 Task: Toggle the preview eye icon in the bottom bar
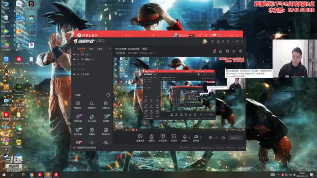(x=217, y=138)
